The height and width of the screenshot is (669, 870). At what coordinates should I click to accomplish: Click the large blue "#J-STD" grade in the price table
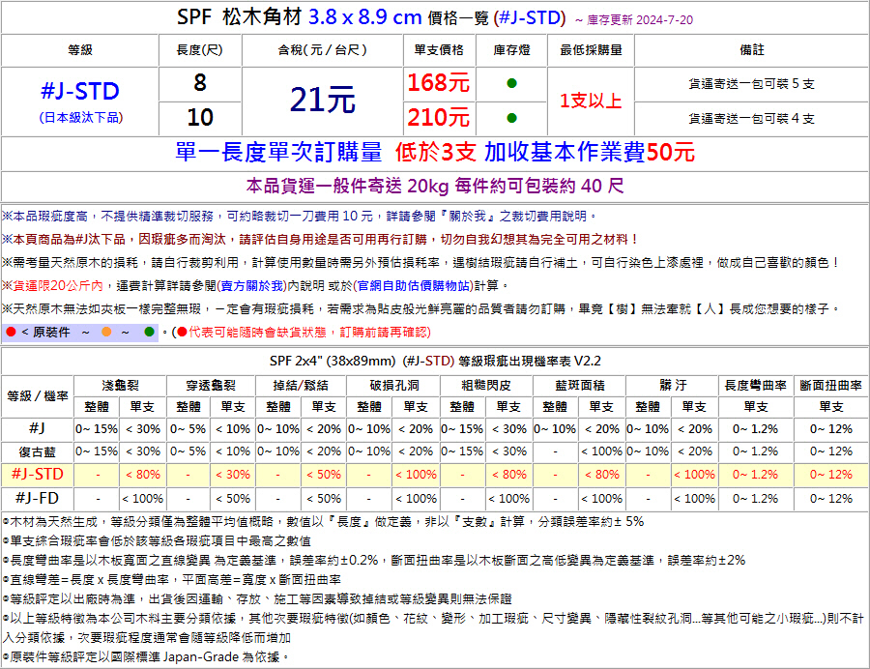coord(80,91)
